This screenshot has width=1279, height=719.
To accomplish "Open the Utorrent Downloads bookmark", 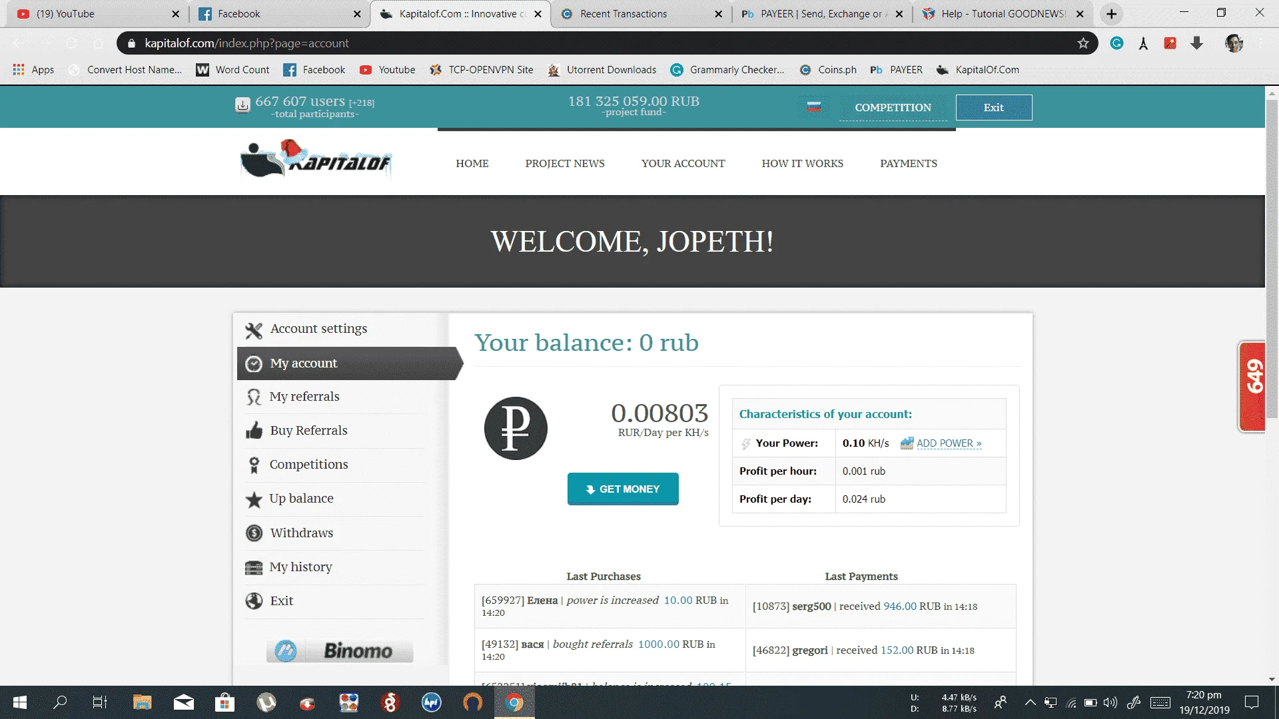I will point(602,70).
